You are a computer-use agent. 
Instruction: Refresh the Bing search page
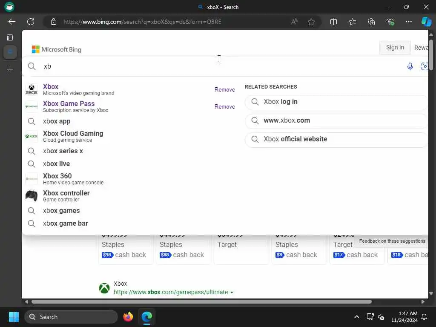(31, 22)
